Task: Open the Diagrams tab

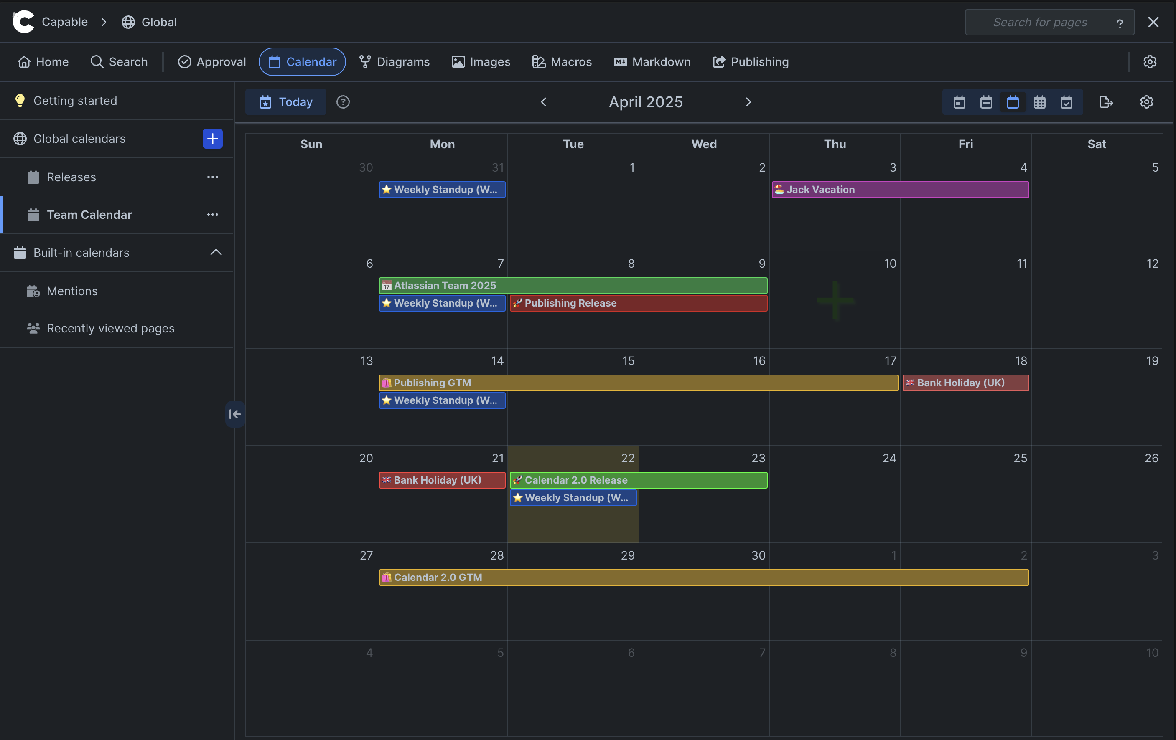Action: point(395,62)
